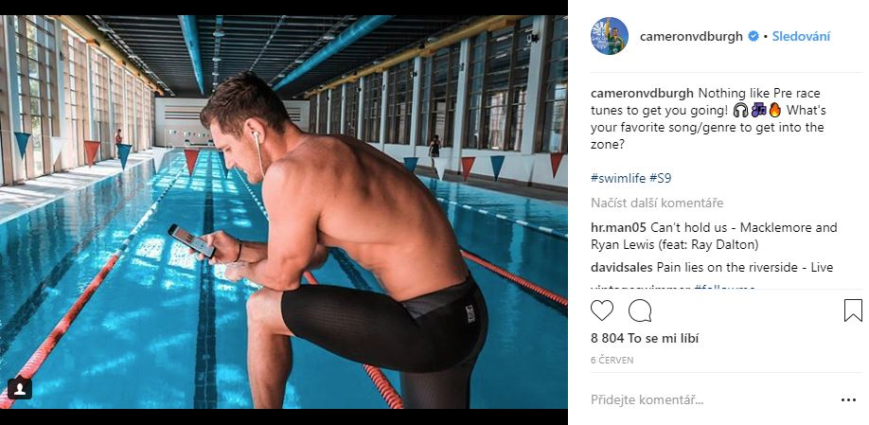Open cameronvdburgh username in header

click(691, 37)
